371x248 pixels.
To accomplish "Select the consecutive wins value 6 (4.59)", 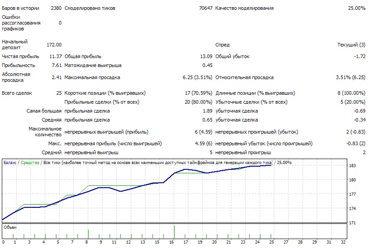I will 204,132.
